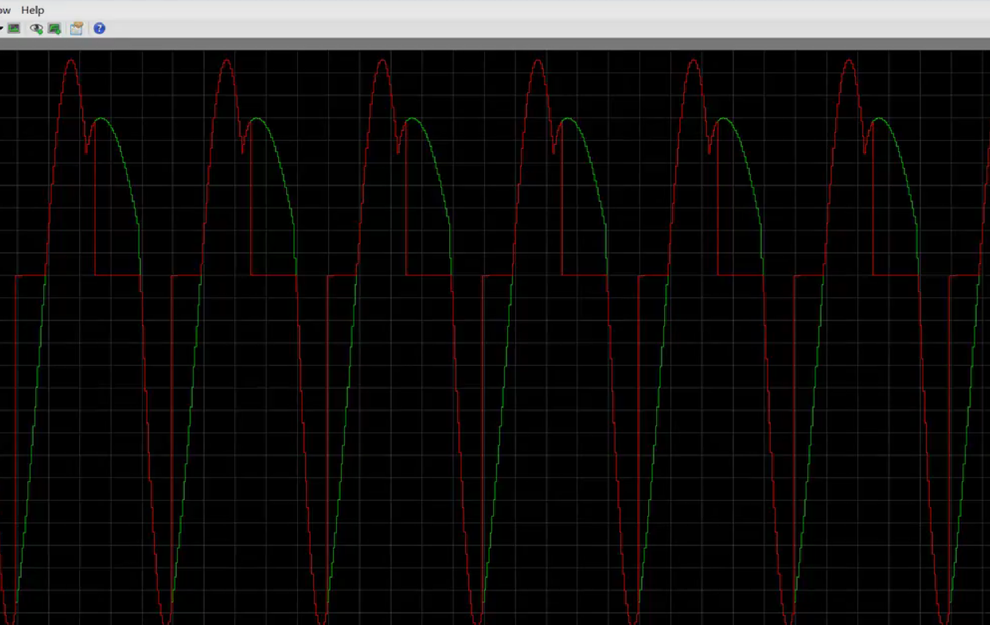
Task: Click the rightmost red waveform peak
Action: point(849,61)
